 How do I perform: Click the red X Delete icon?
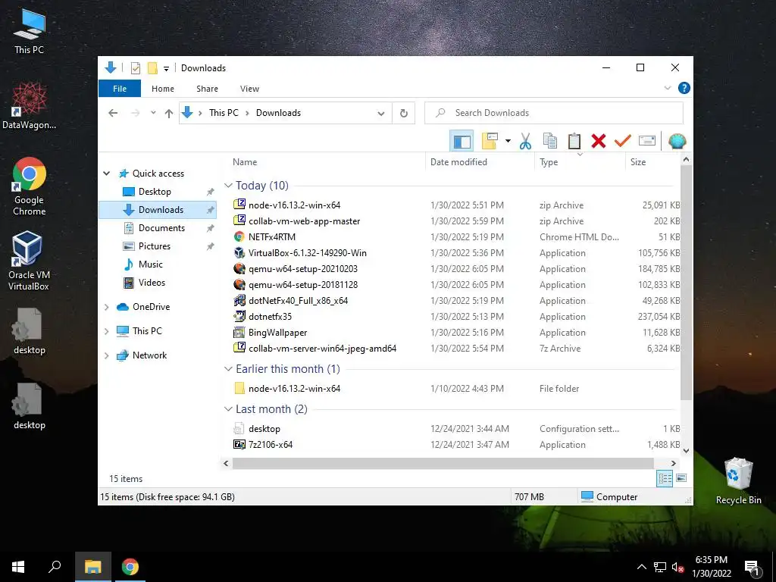(x=599, y=141)
